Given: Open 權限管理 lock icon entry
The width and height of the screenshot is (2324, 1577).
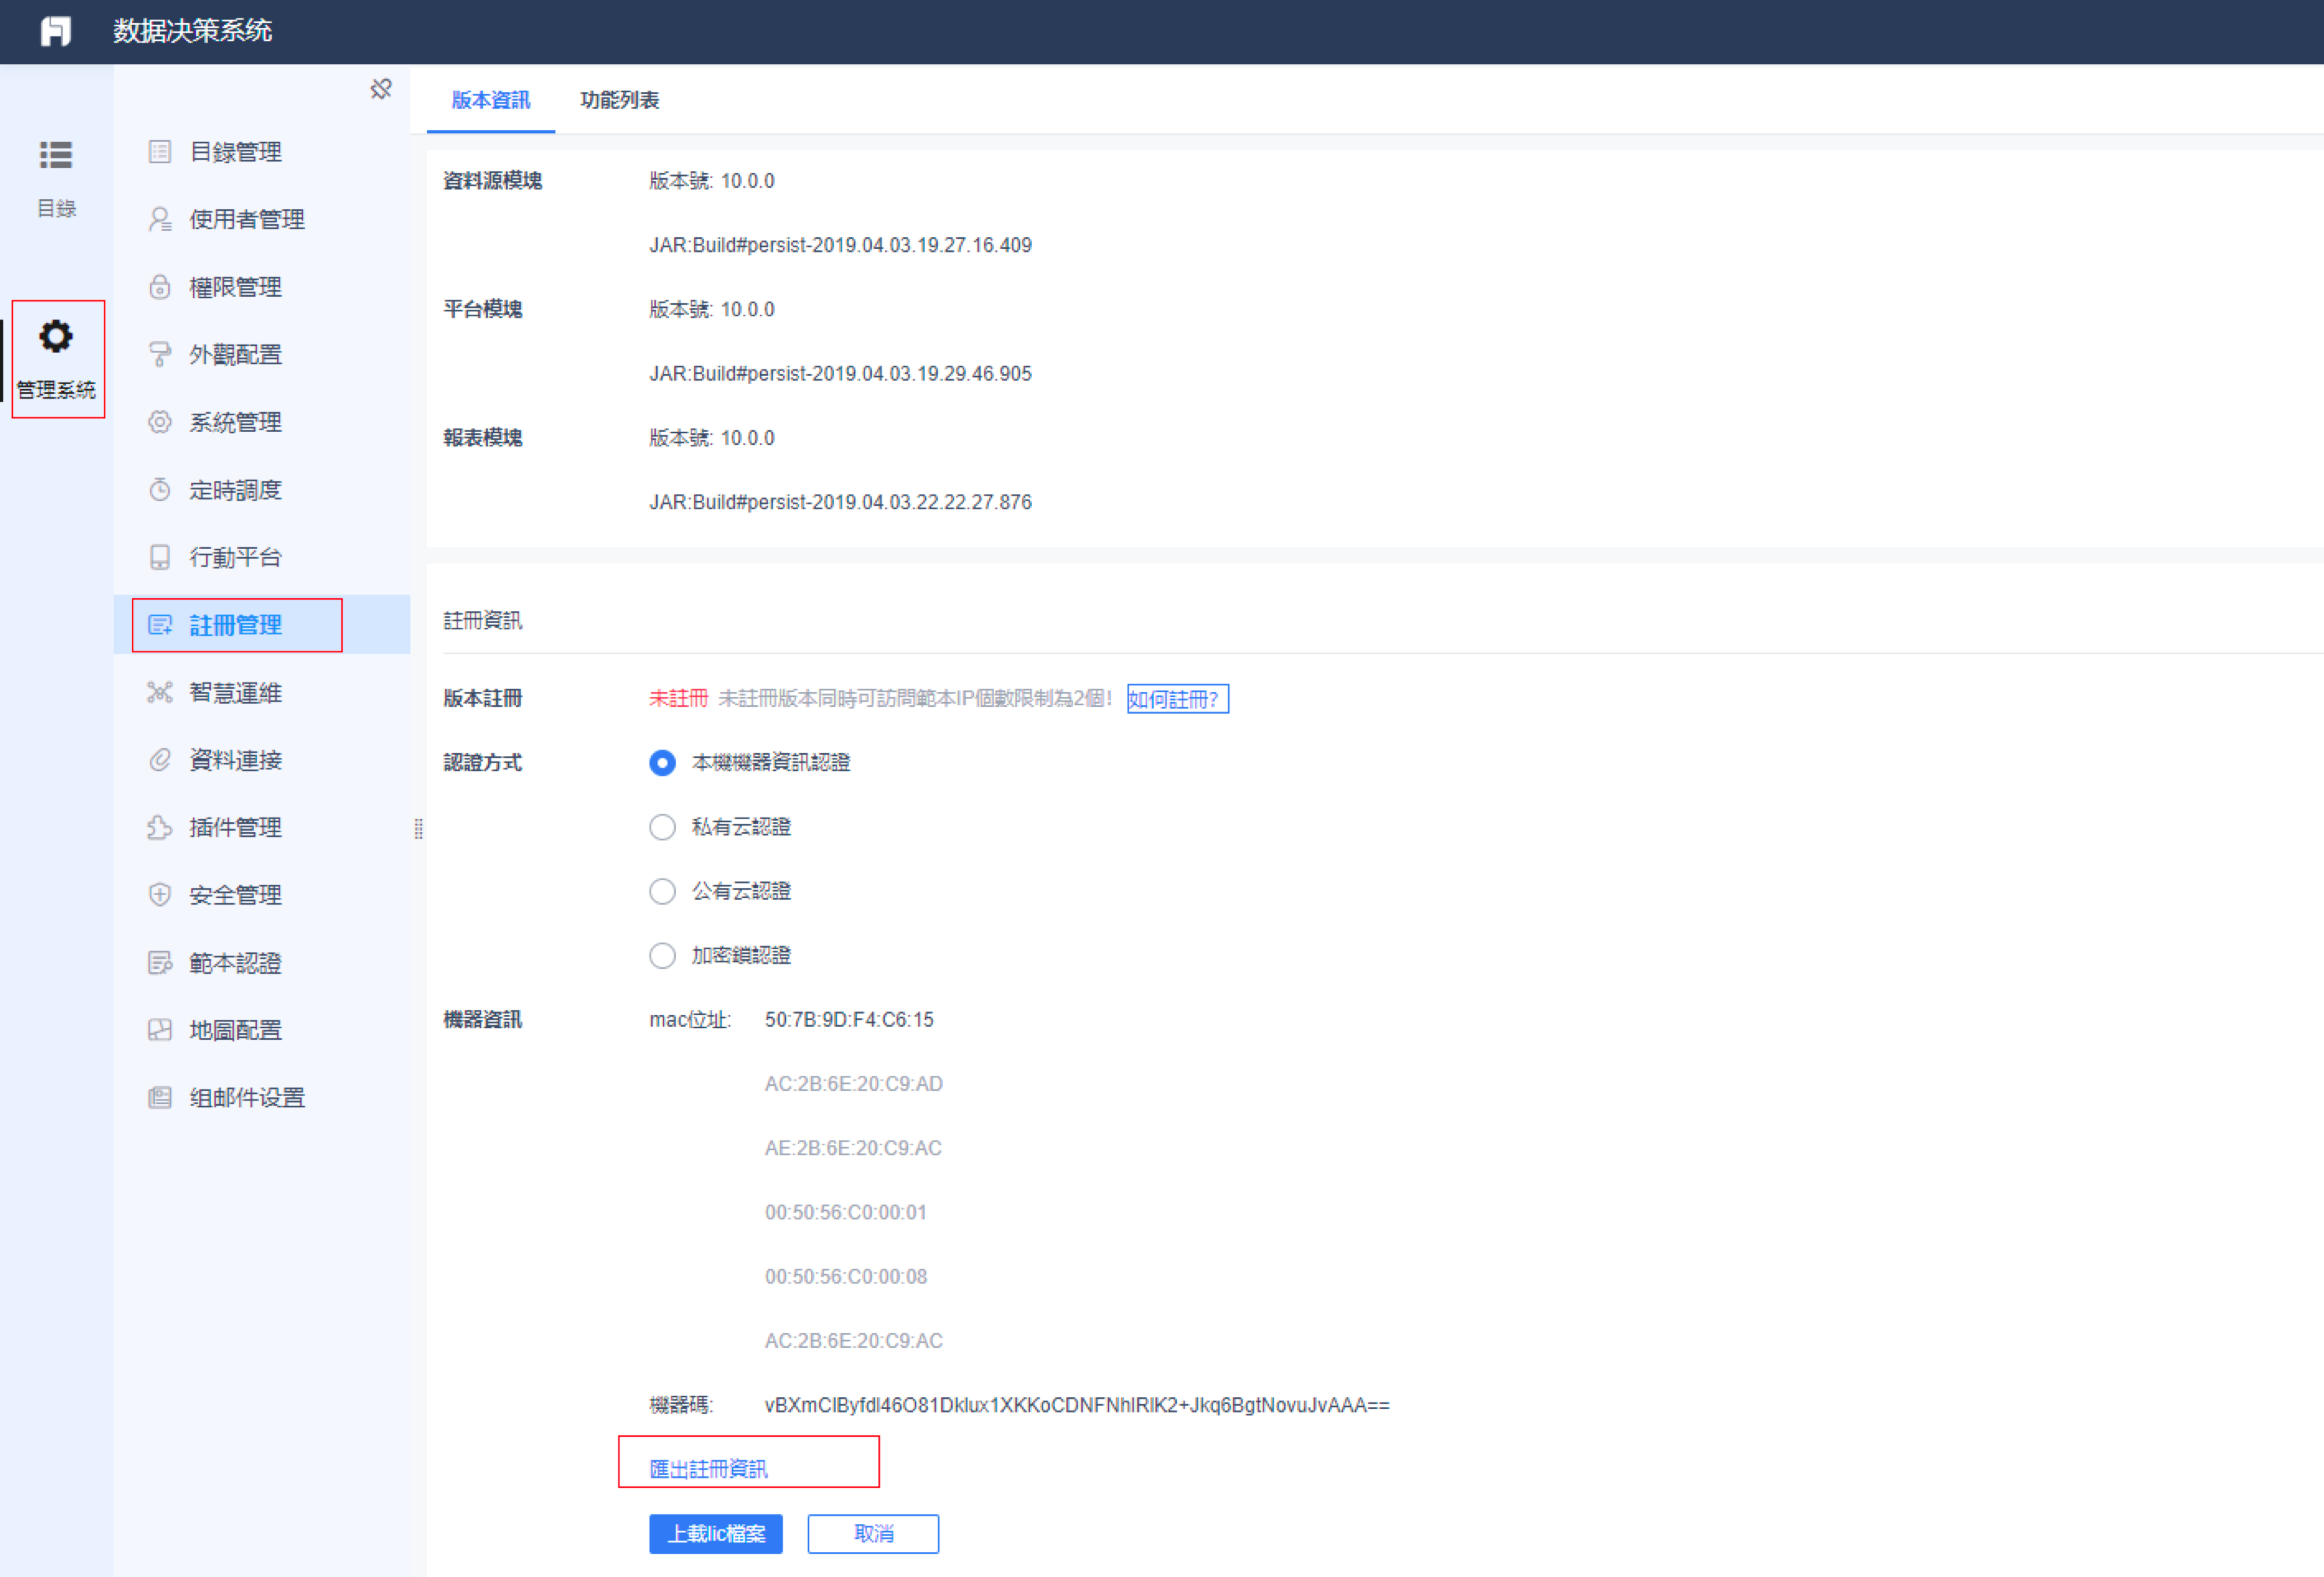Looking at the screenshot, I should click(x=160, y=287).
